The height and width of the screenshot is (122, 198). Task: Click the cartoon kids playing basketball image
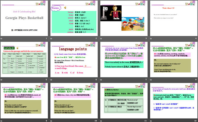133,24
